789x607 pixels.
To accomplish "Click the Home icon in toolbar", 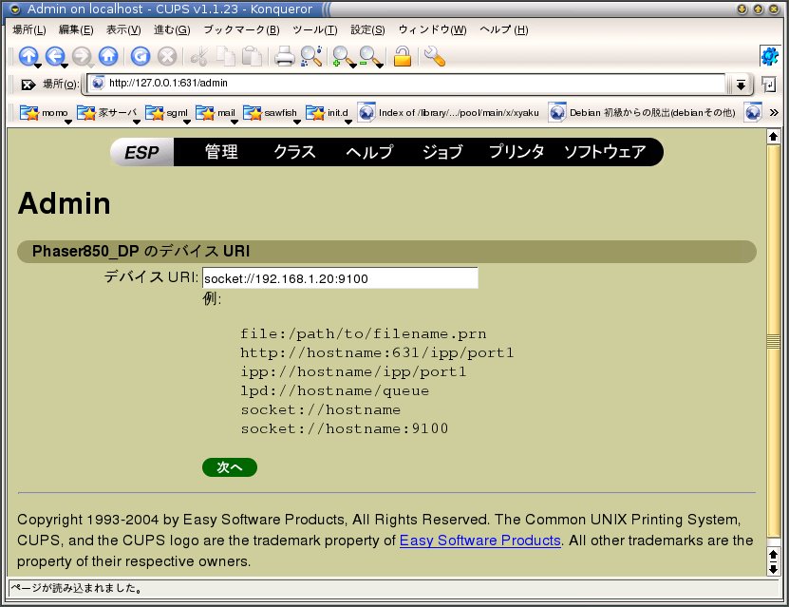I will pyautogui.click(x=108, y=56).
